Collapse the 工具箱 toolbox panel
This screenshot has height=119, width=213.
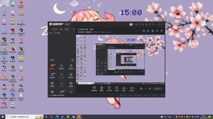(72, 60)
